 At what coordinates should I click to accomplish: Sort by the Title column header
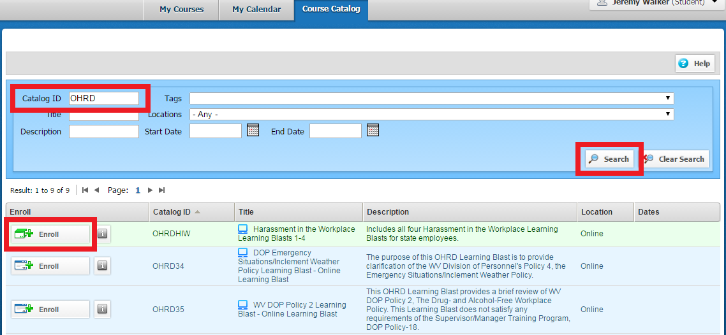299,212
